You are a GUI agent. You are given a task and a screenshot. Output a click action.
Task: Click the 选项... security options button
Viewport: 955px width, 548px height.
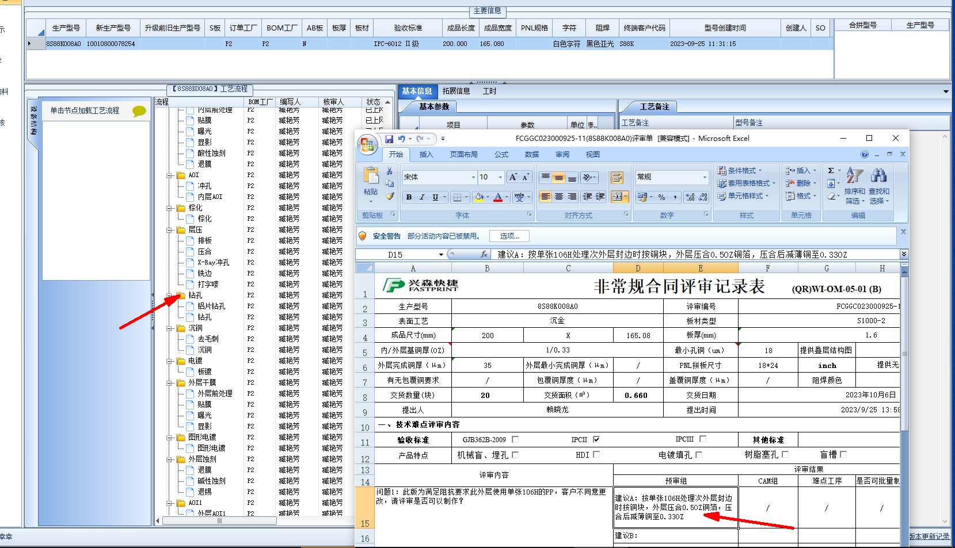pos(509,236)
